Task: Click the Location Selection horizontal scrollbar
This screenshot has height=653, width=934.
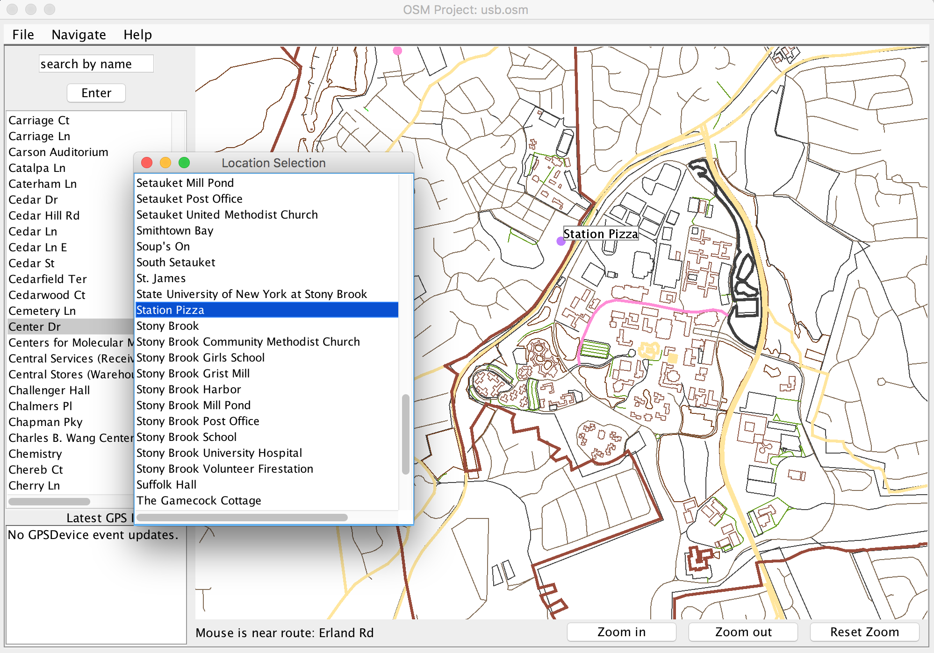Action: click(242, 518)
